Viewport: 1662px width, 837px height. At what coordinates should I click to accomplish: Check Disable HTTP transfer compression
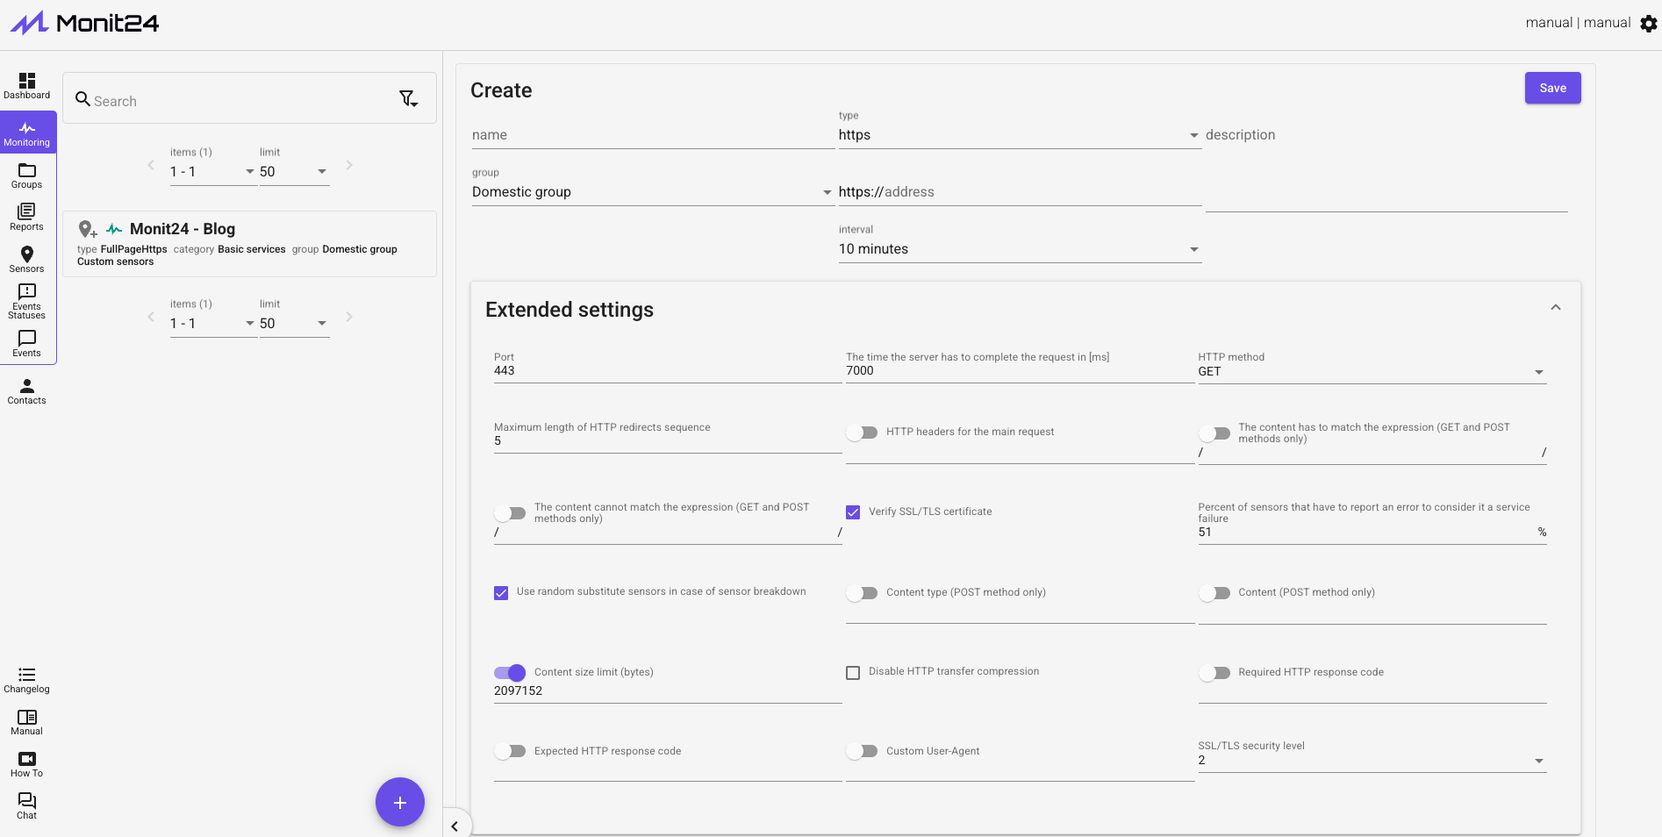[853, 673]
